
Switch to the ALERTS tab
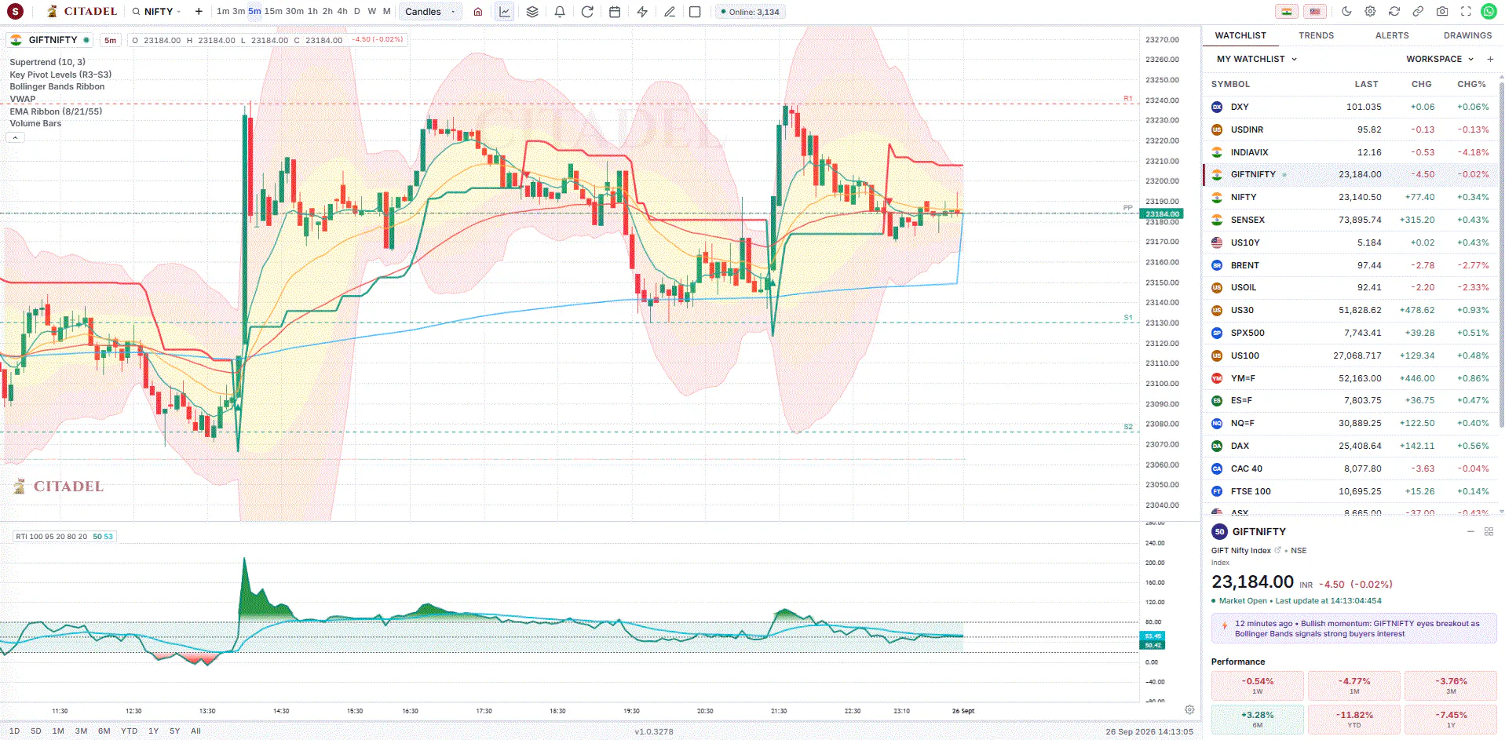[1392, 35]
